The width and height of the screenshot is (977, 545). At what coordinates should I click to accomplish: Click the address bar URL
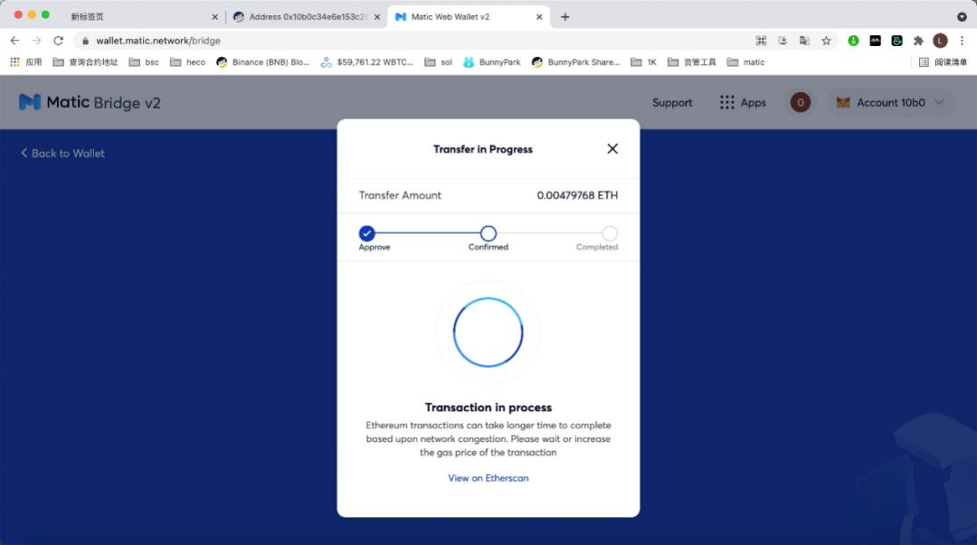158,41
